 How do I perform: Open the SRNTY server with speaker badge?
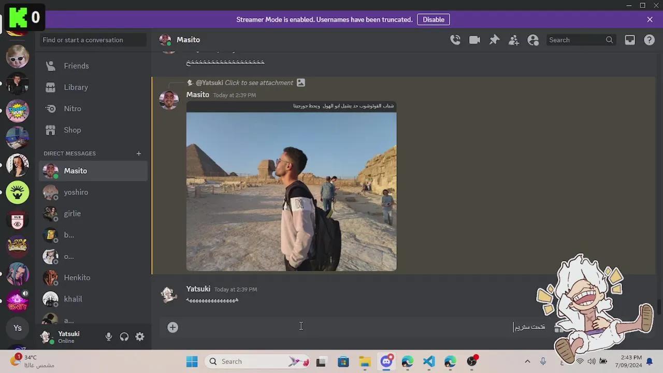(x=18, y=301)
